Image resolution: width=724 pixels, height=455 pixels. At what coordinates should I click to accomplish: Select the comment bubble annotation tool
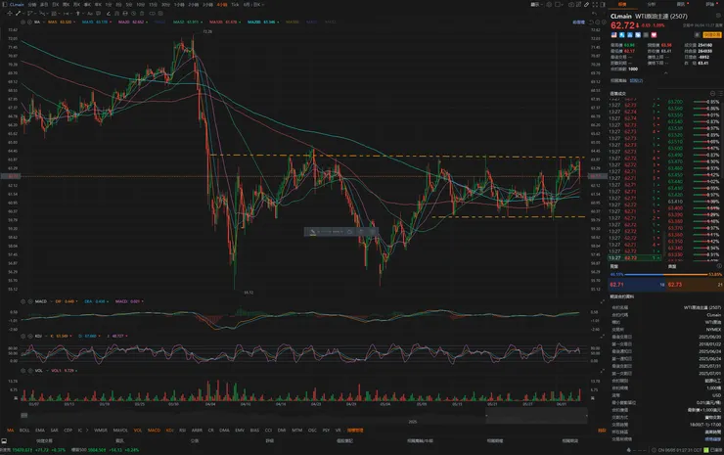point(99,14)
